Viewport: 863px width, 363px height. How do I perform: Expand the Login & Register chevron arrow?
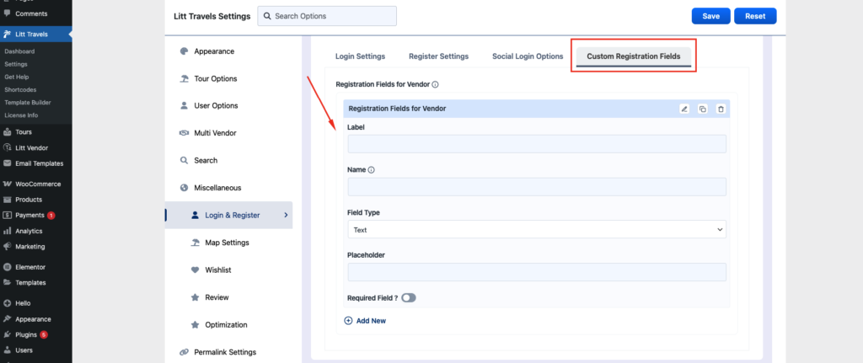coord(286,216)
